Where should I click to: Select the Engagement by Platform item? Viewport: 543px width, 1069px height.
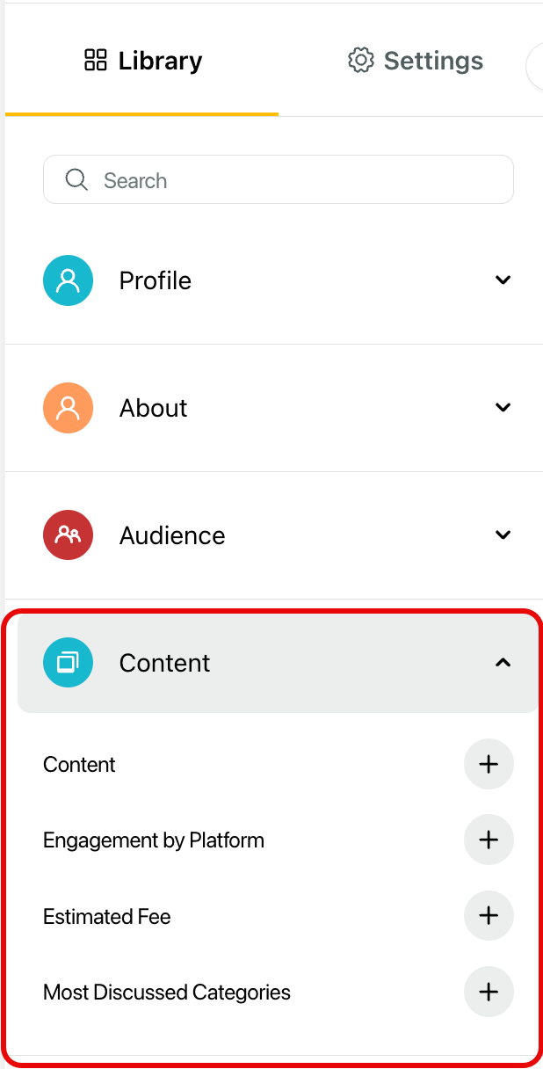pyautogui.click(x=154, y=840)
